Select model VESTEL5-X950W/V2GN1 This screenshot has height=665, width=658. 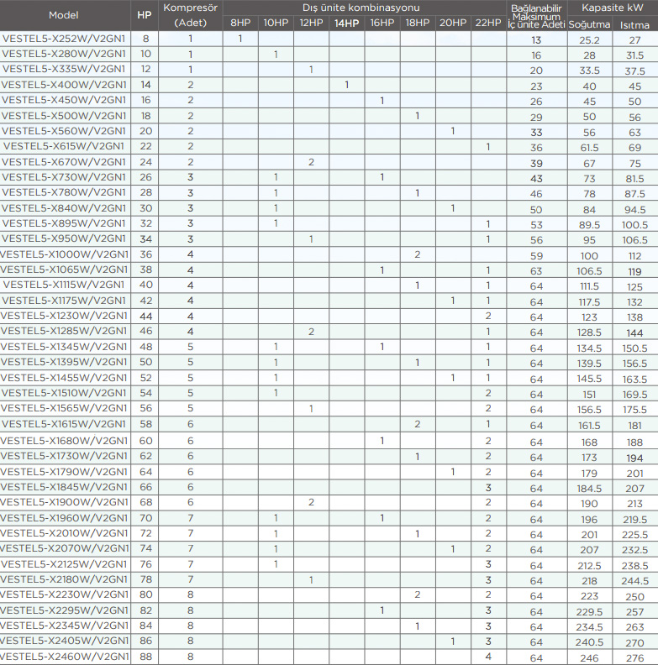[x=64, y=238]
